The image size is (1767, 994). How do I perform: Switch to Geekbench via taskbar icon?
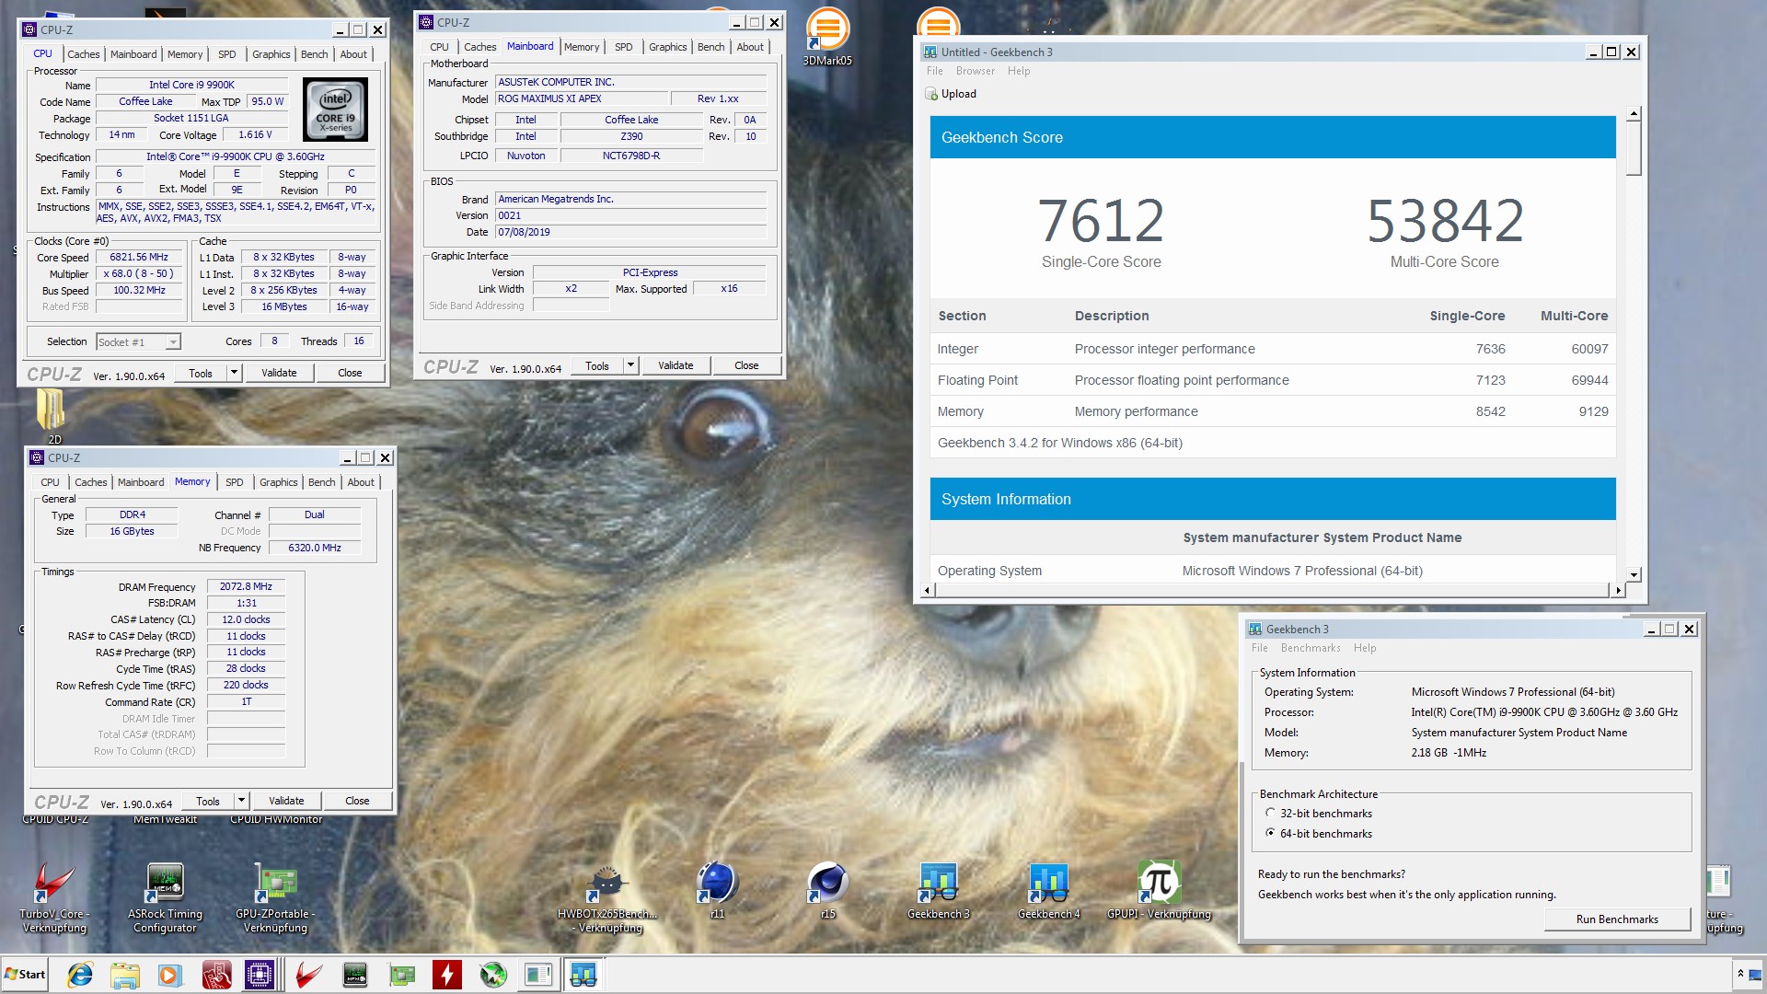click(583, 975)
